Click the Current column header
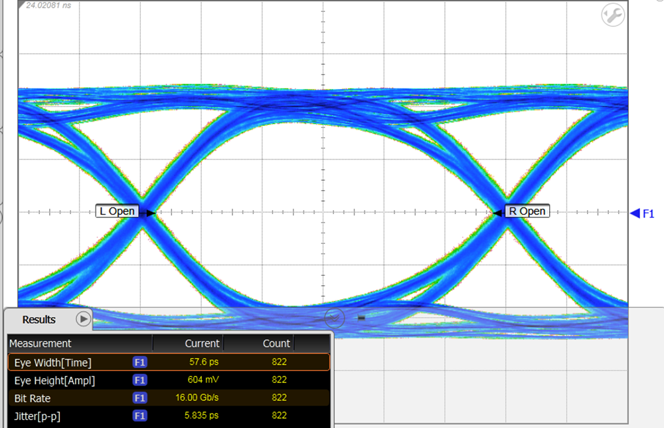Screen dimensions: 664x428 [203, 344]
